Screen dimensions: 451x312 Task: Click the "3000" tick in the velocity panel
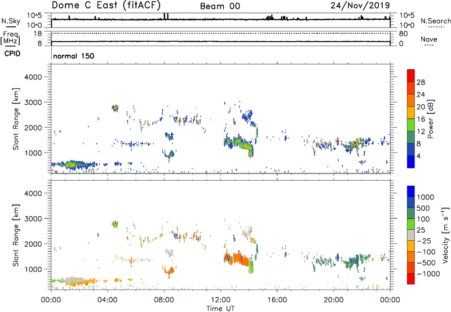(33, 219)
